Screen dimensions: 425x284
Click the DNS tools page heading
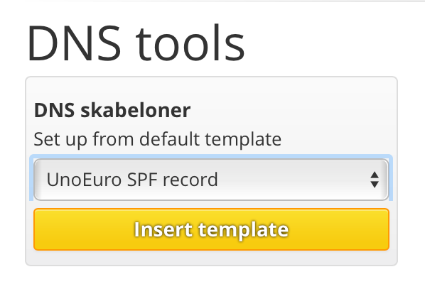coord(136,43)
